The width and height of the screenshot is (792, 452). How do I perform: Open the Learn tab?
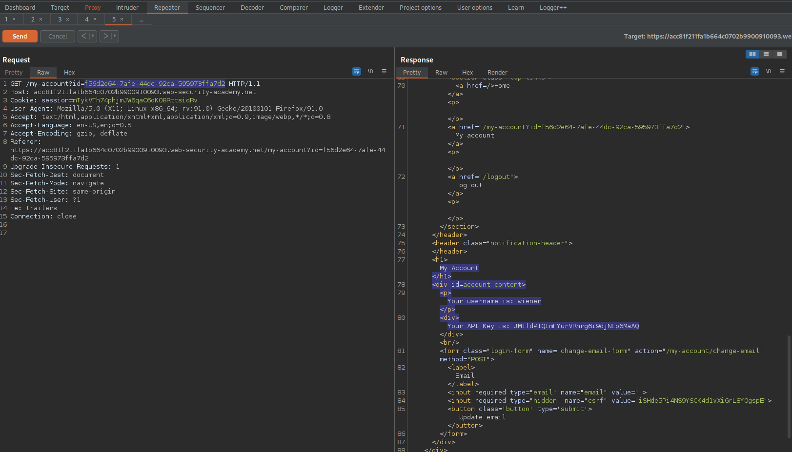(x=516, y=7)
